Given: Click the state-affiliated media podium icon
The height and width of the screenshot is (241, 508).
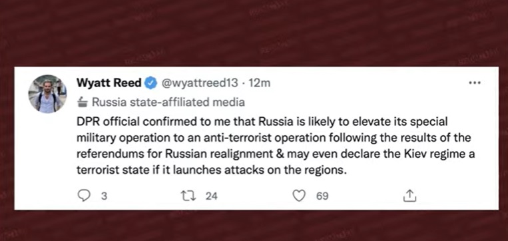Looking at the screenshot, I should click(x=83, y=103).
